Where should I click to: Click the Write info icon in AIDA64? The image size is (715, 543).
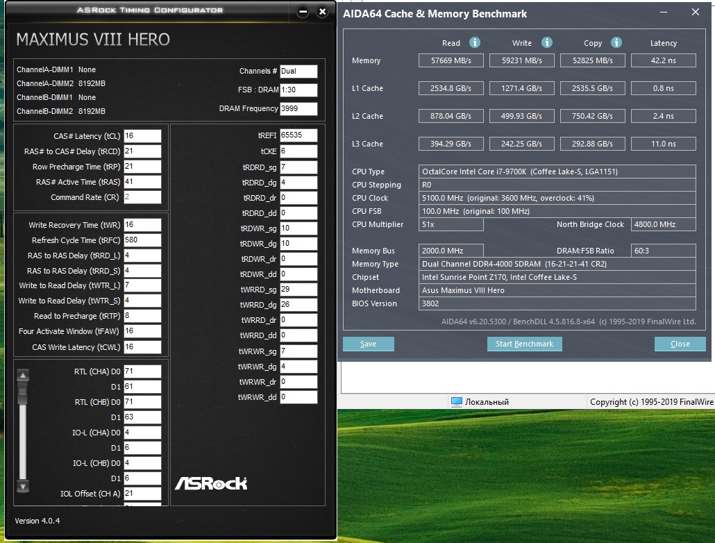(547, 42)
